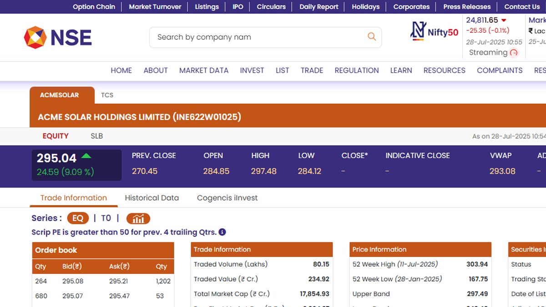Open the chart icon beside T0 series

[138, 218]
